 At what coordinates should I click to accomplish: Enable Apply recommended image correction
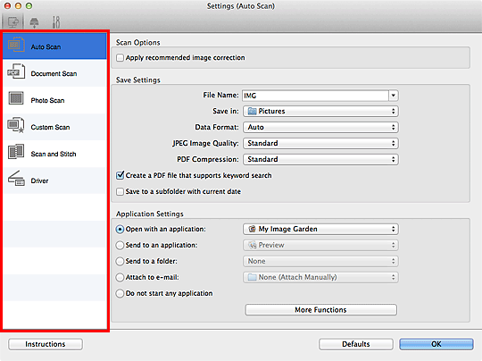tap(120, 58)
